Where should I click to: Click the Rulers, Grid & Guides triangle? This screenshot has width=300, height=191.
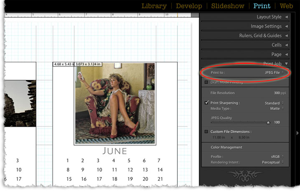coord(286,36)
